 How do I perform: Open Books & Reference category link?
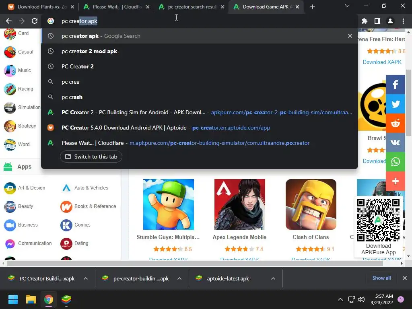pos(95,206)
